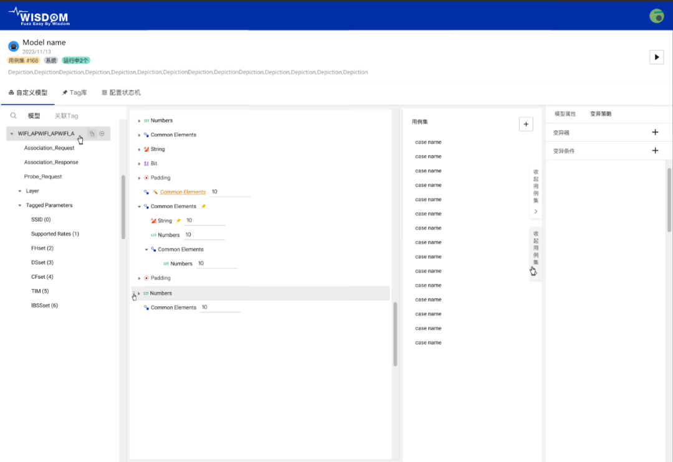Click the wand icon before orange Common Elements link

pos(155,192)
